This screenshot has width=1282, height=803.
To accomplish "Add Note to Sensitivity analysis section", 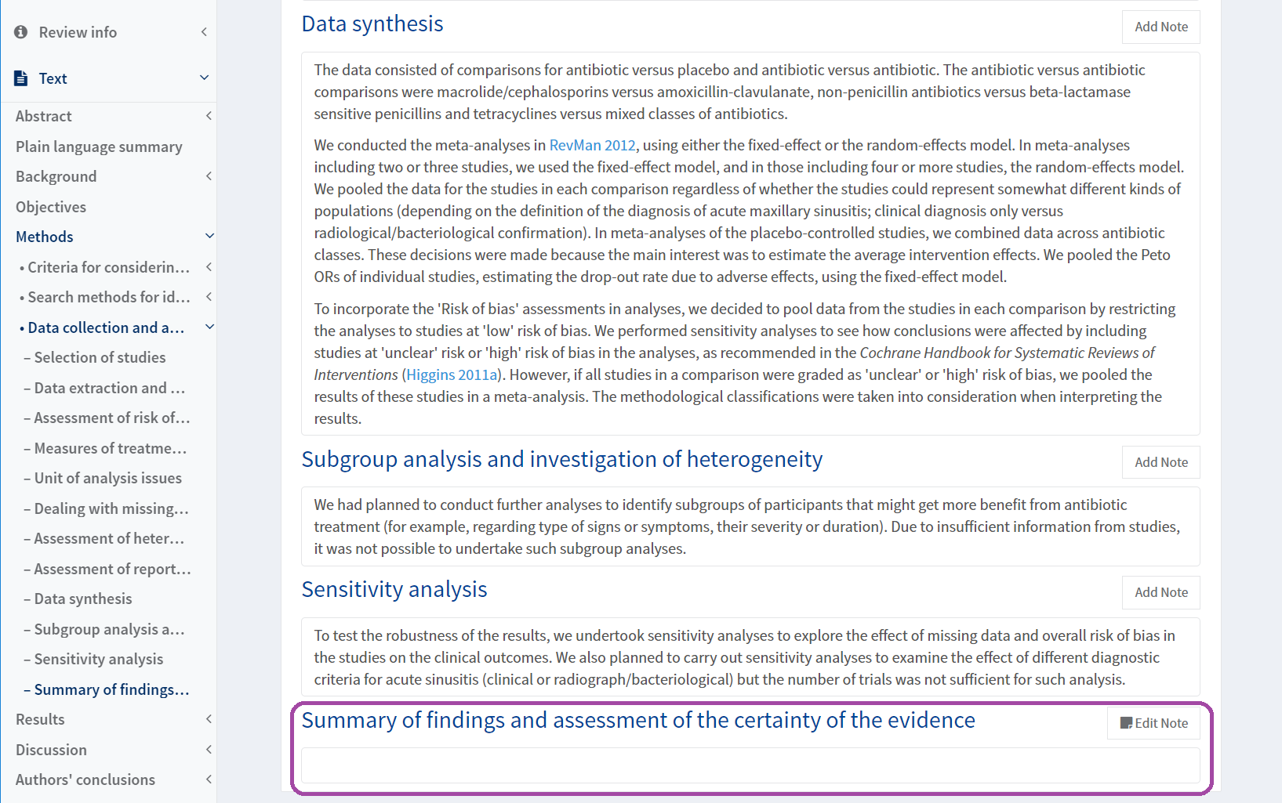I will 1161,592.
